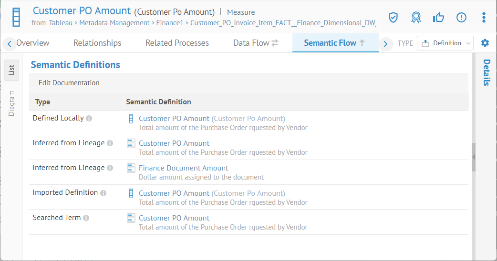Open the Data Flow tab
This screenshot has width=497, height=261.
255,43
